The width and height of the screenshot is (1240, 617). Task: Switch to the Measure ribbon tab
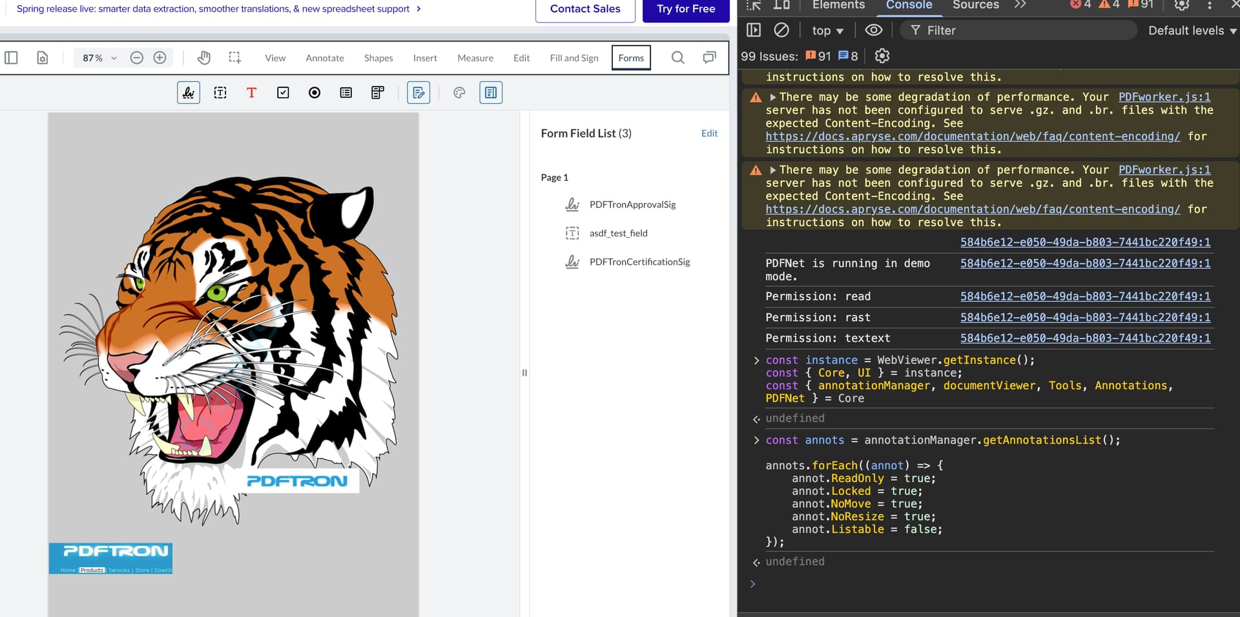(475, 58)
